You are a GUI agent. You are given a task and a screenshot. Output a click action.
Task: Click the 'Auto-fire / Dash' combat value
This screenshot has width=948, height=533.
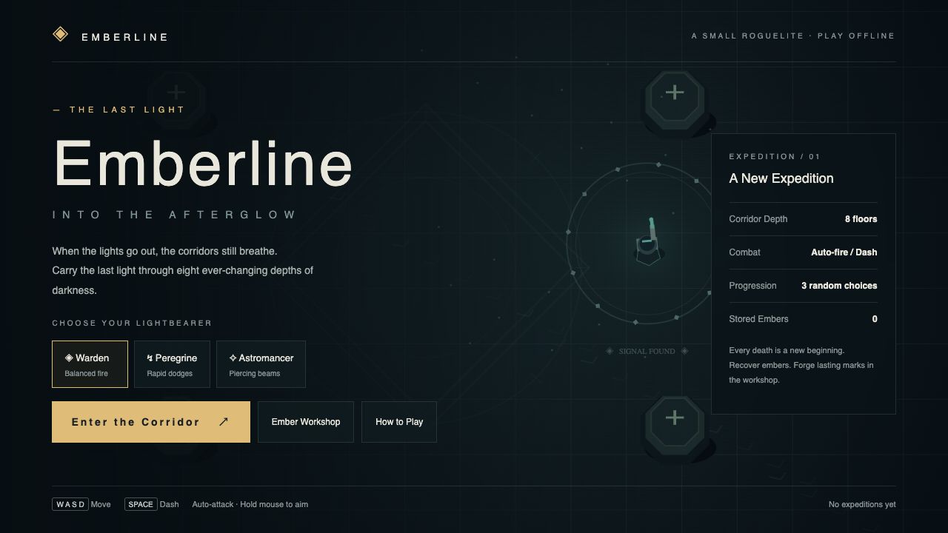coord(844,252)
